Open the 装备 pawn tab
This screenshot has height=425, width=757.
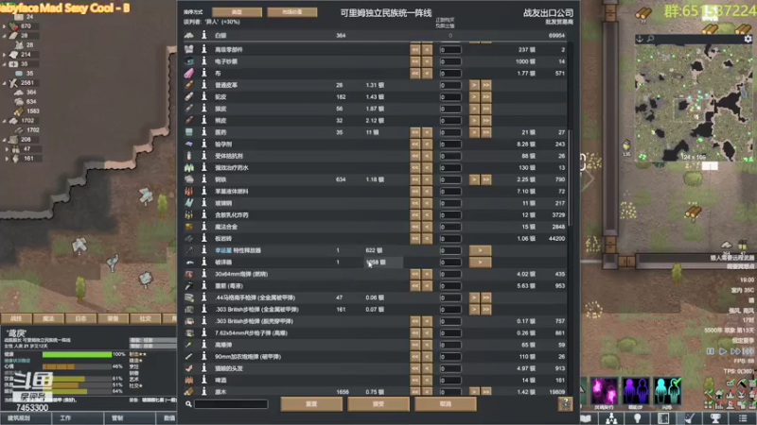tap(113, 318)
